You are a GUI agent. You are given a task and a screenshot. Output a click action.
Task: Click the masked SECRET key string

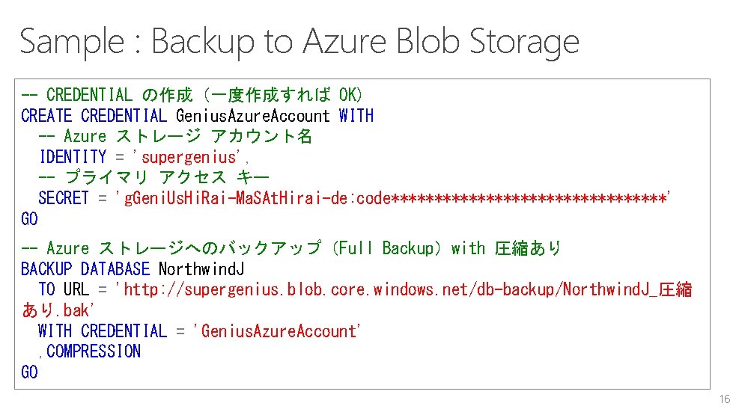[394, 198]
